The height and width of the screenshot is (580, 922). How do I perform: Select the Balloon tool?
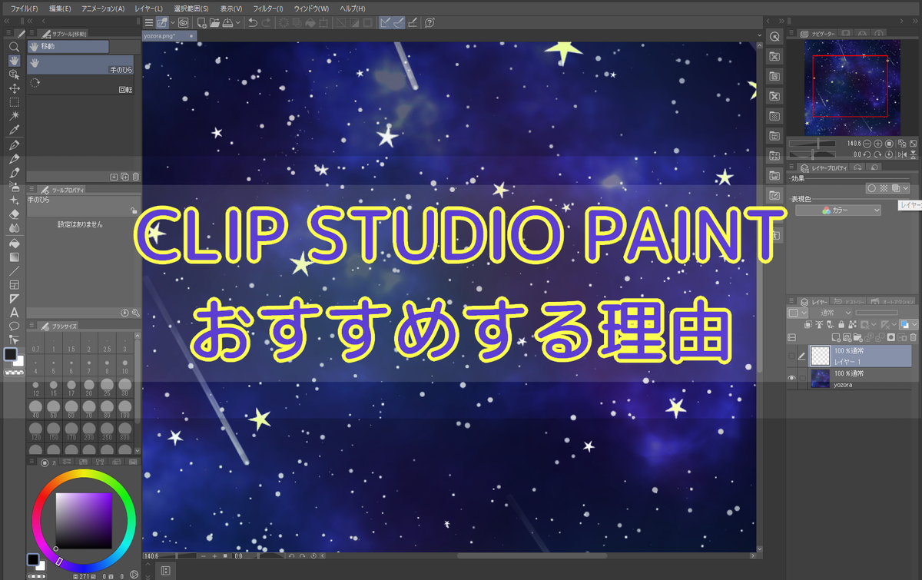[x=14, y=326]
